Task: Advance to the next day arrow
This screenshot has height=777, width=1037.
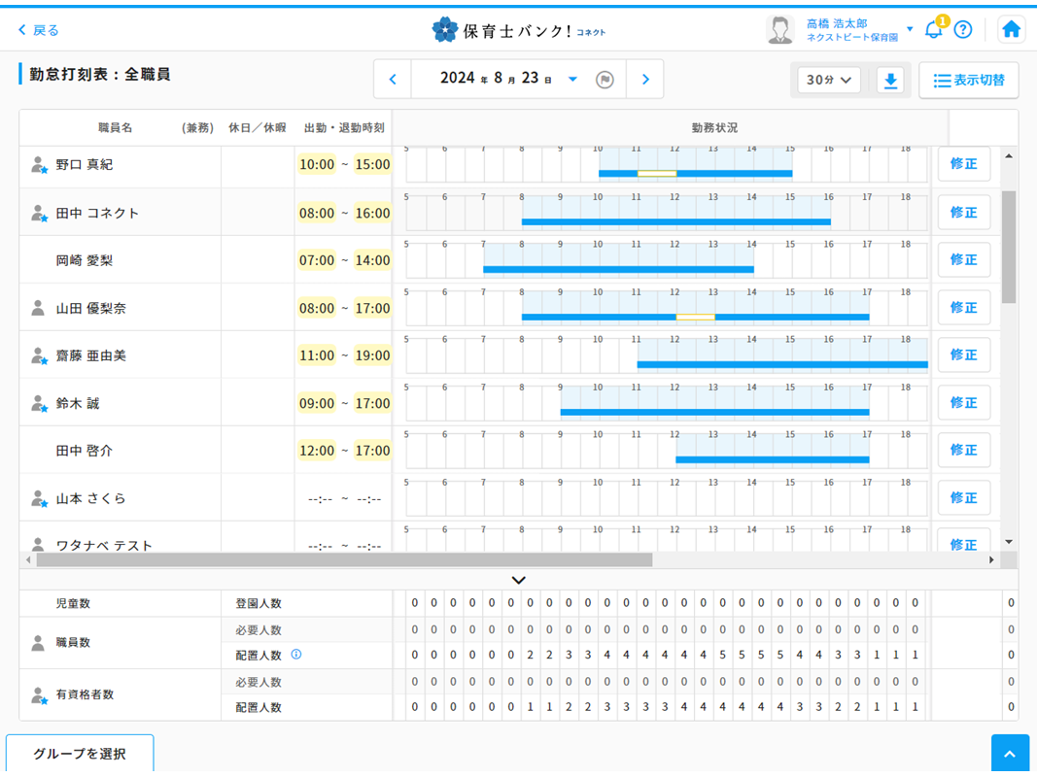Action: [645, 80]
